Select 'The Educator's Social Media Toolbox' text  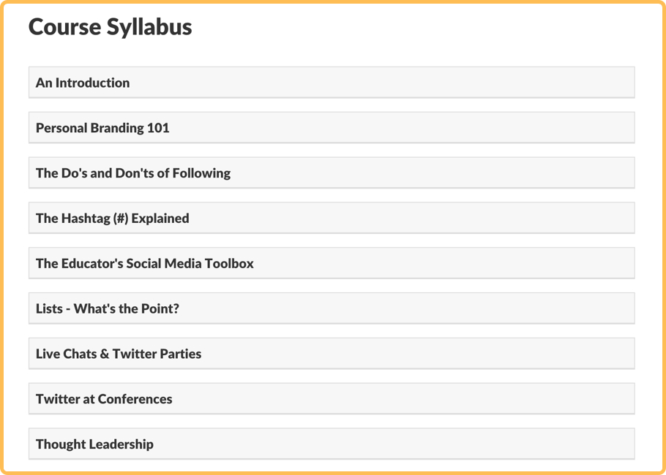coord(145,263)
